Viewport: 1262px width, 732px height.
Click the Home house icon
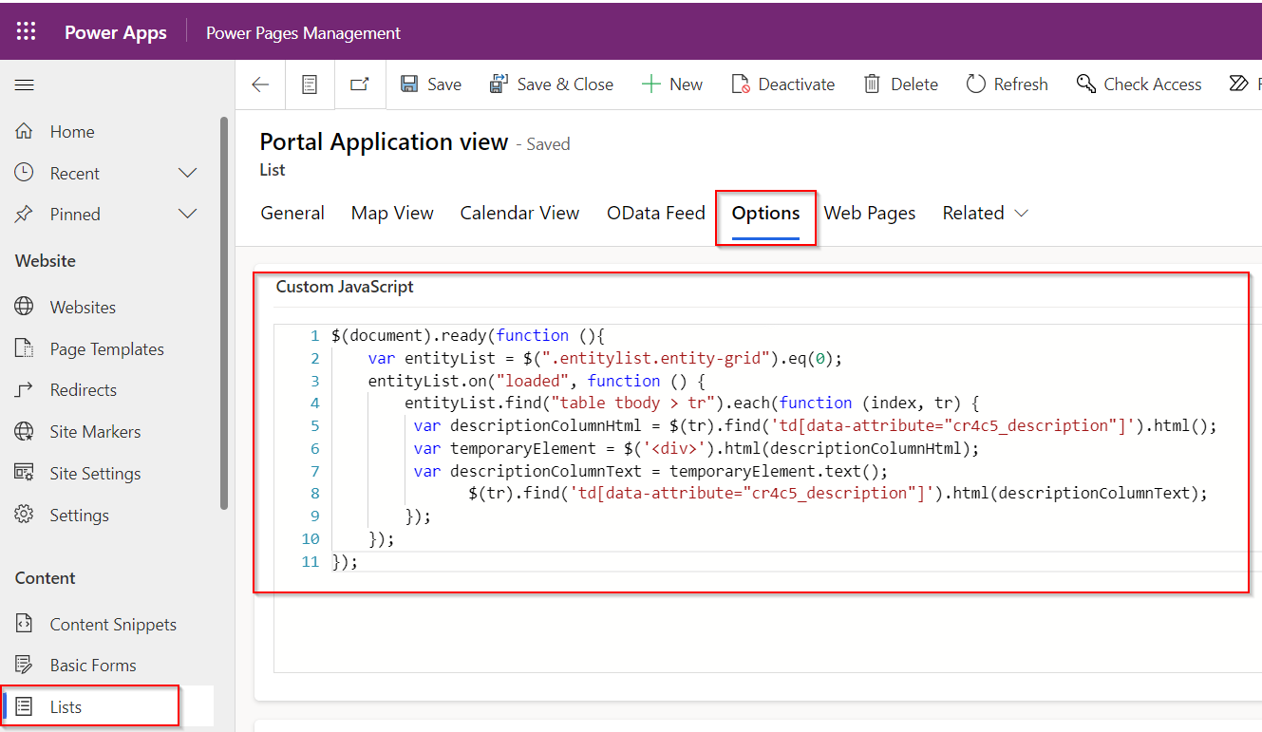[25, 131]
